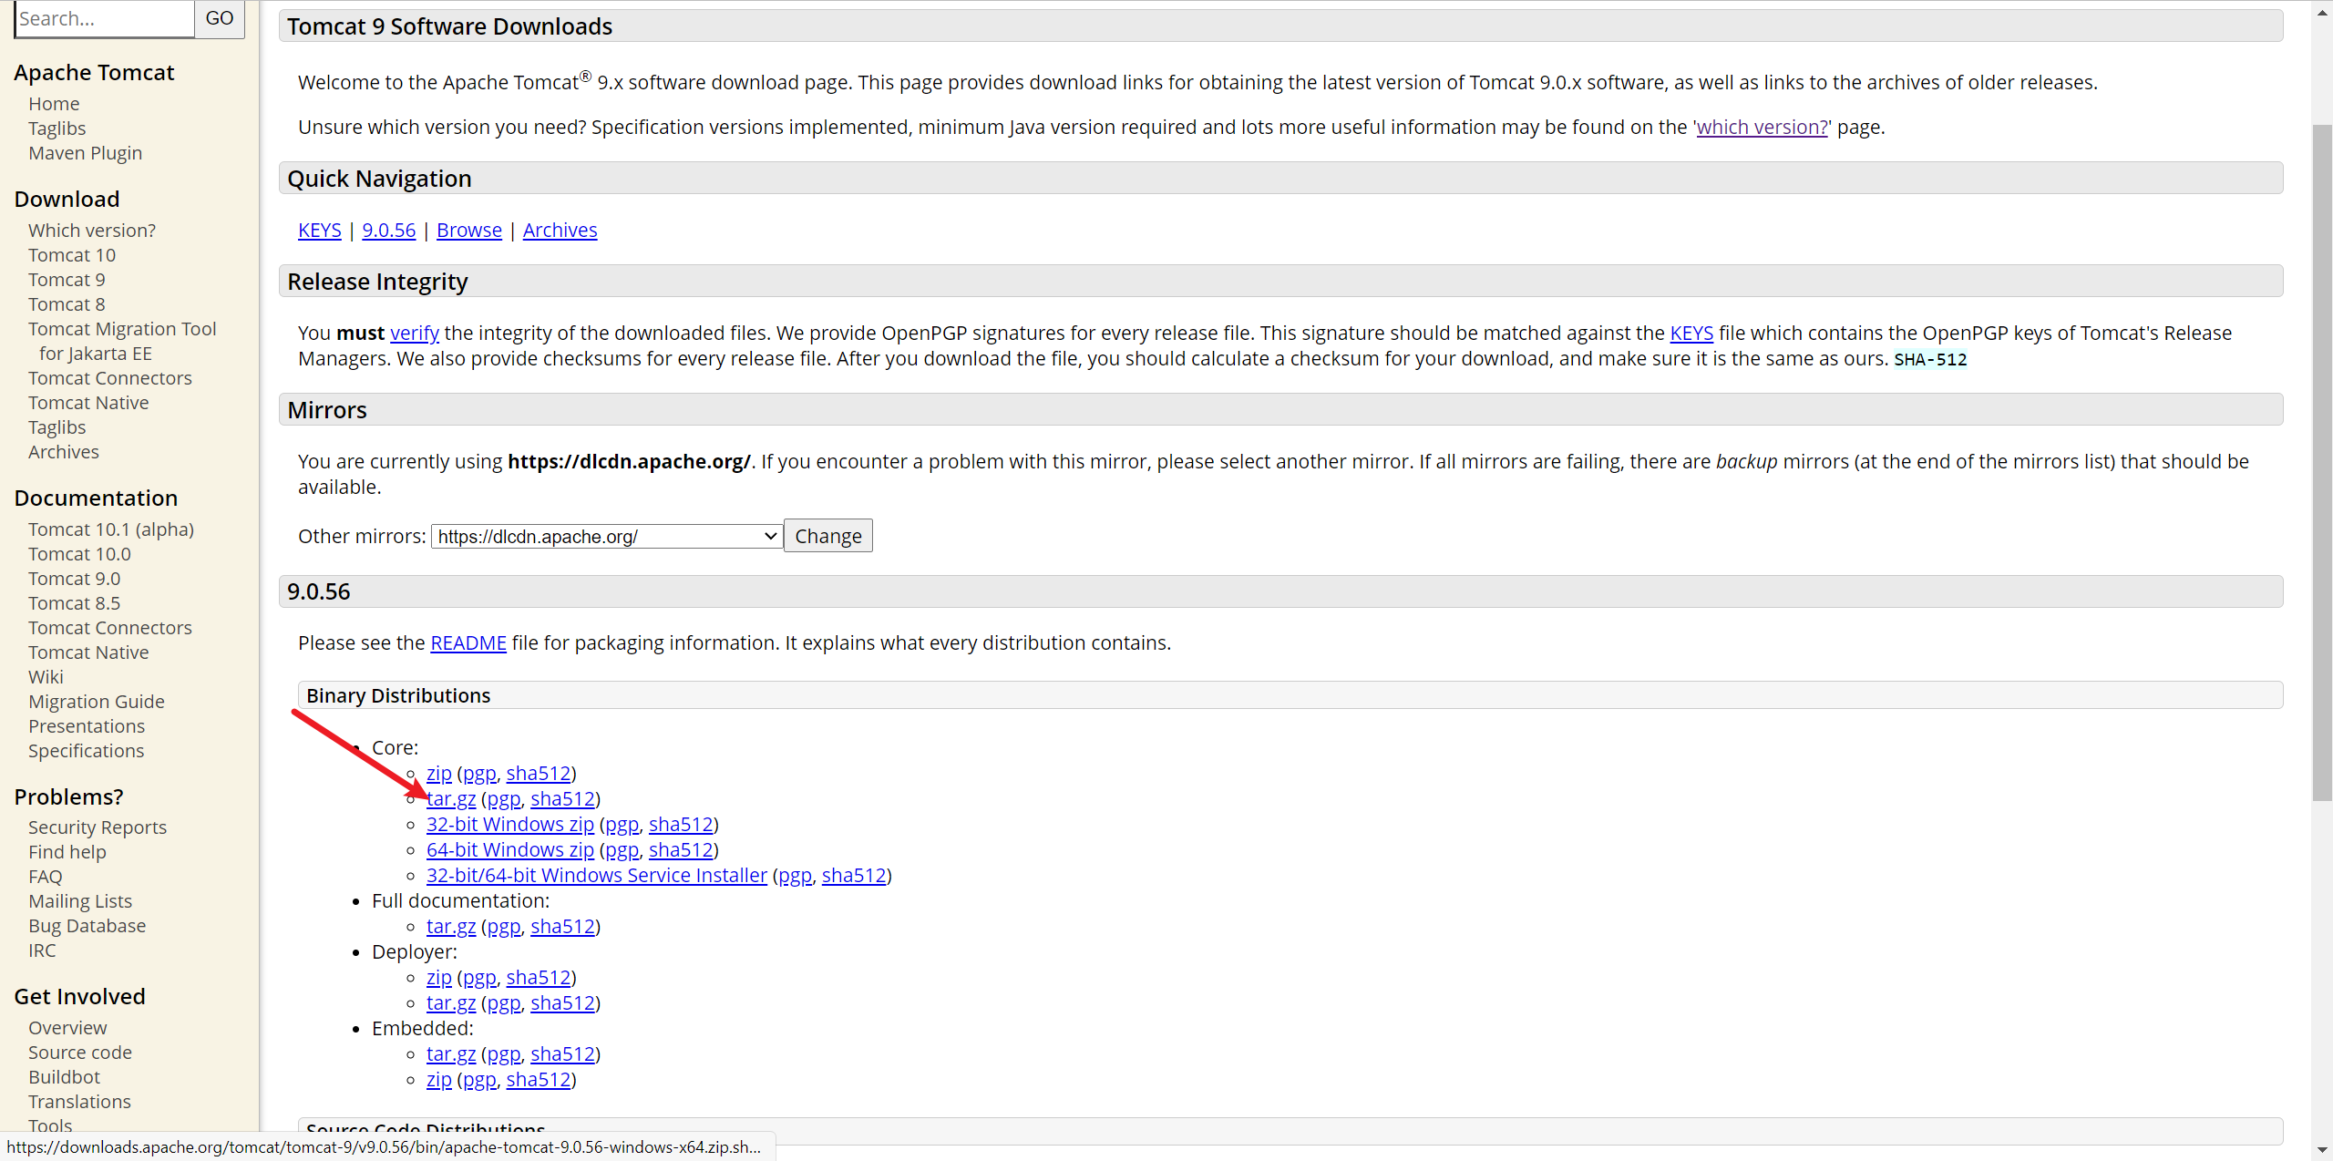The height and width of the screenshot is (1161, 2333).
Task: Open Overview under Get Involved
Action: point(67,1028)
